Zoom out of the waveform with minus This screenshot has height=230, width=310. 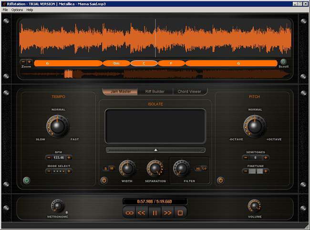click(23, 62)
